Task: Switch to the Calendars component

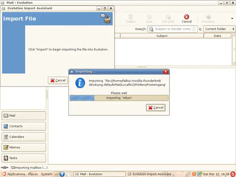Action: pyautogui.click(x=24, y=137)
